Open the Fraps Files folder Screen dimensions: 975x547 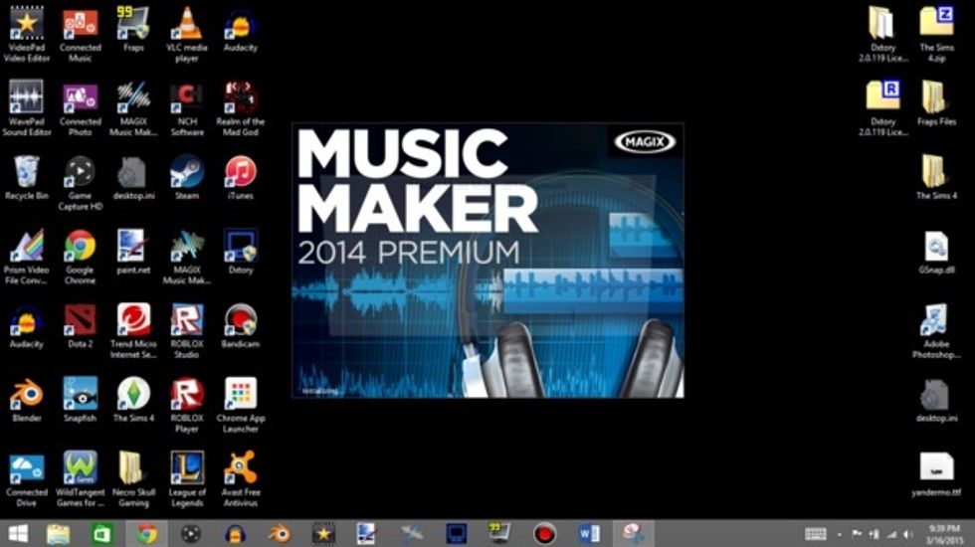(x=936, y=103)
